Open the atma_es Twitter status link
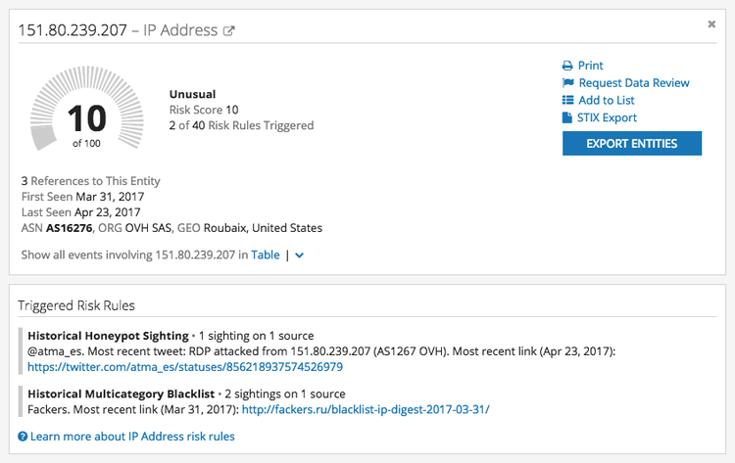 (x=185, y=367)
